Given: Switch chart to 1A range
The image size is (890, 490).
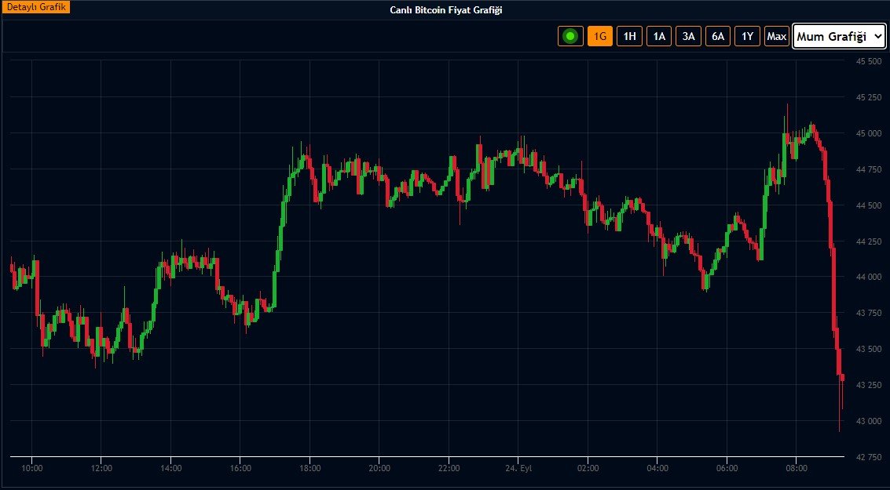Looking at the screenshot, I should [x=659, y=36].
